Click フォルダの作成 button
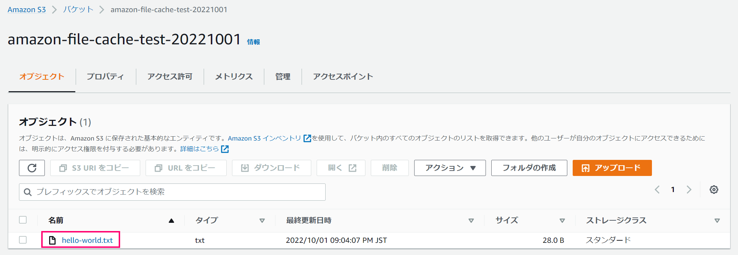The width and height of the screenshot is (738, 255). pos(529,168)
